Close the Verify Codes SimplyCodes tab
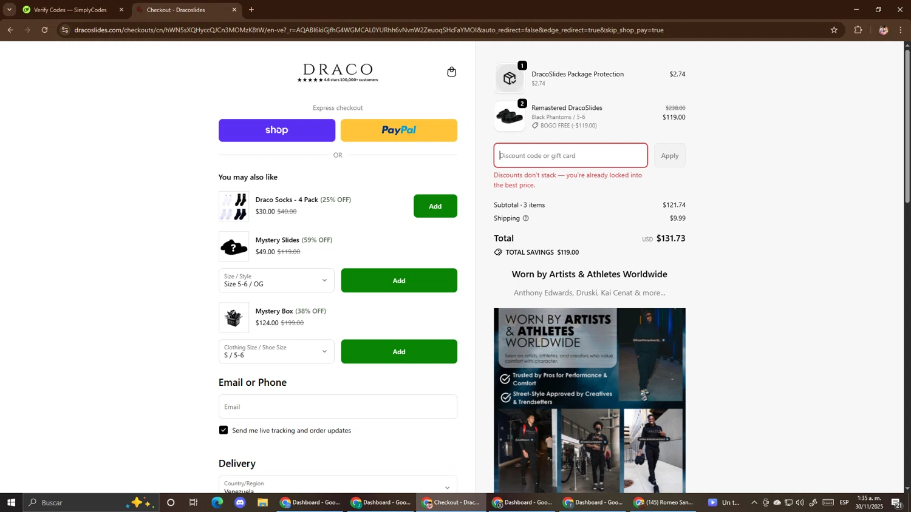This screenshot has height=512, width=911. (x=121, y=10)
